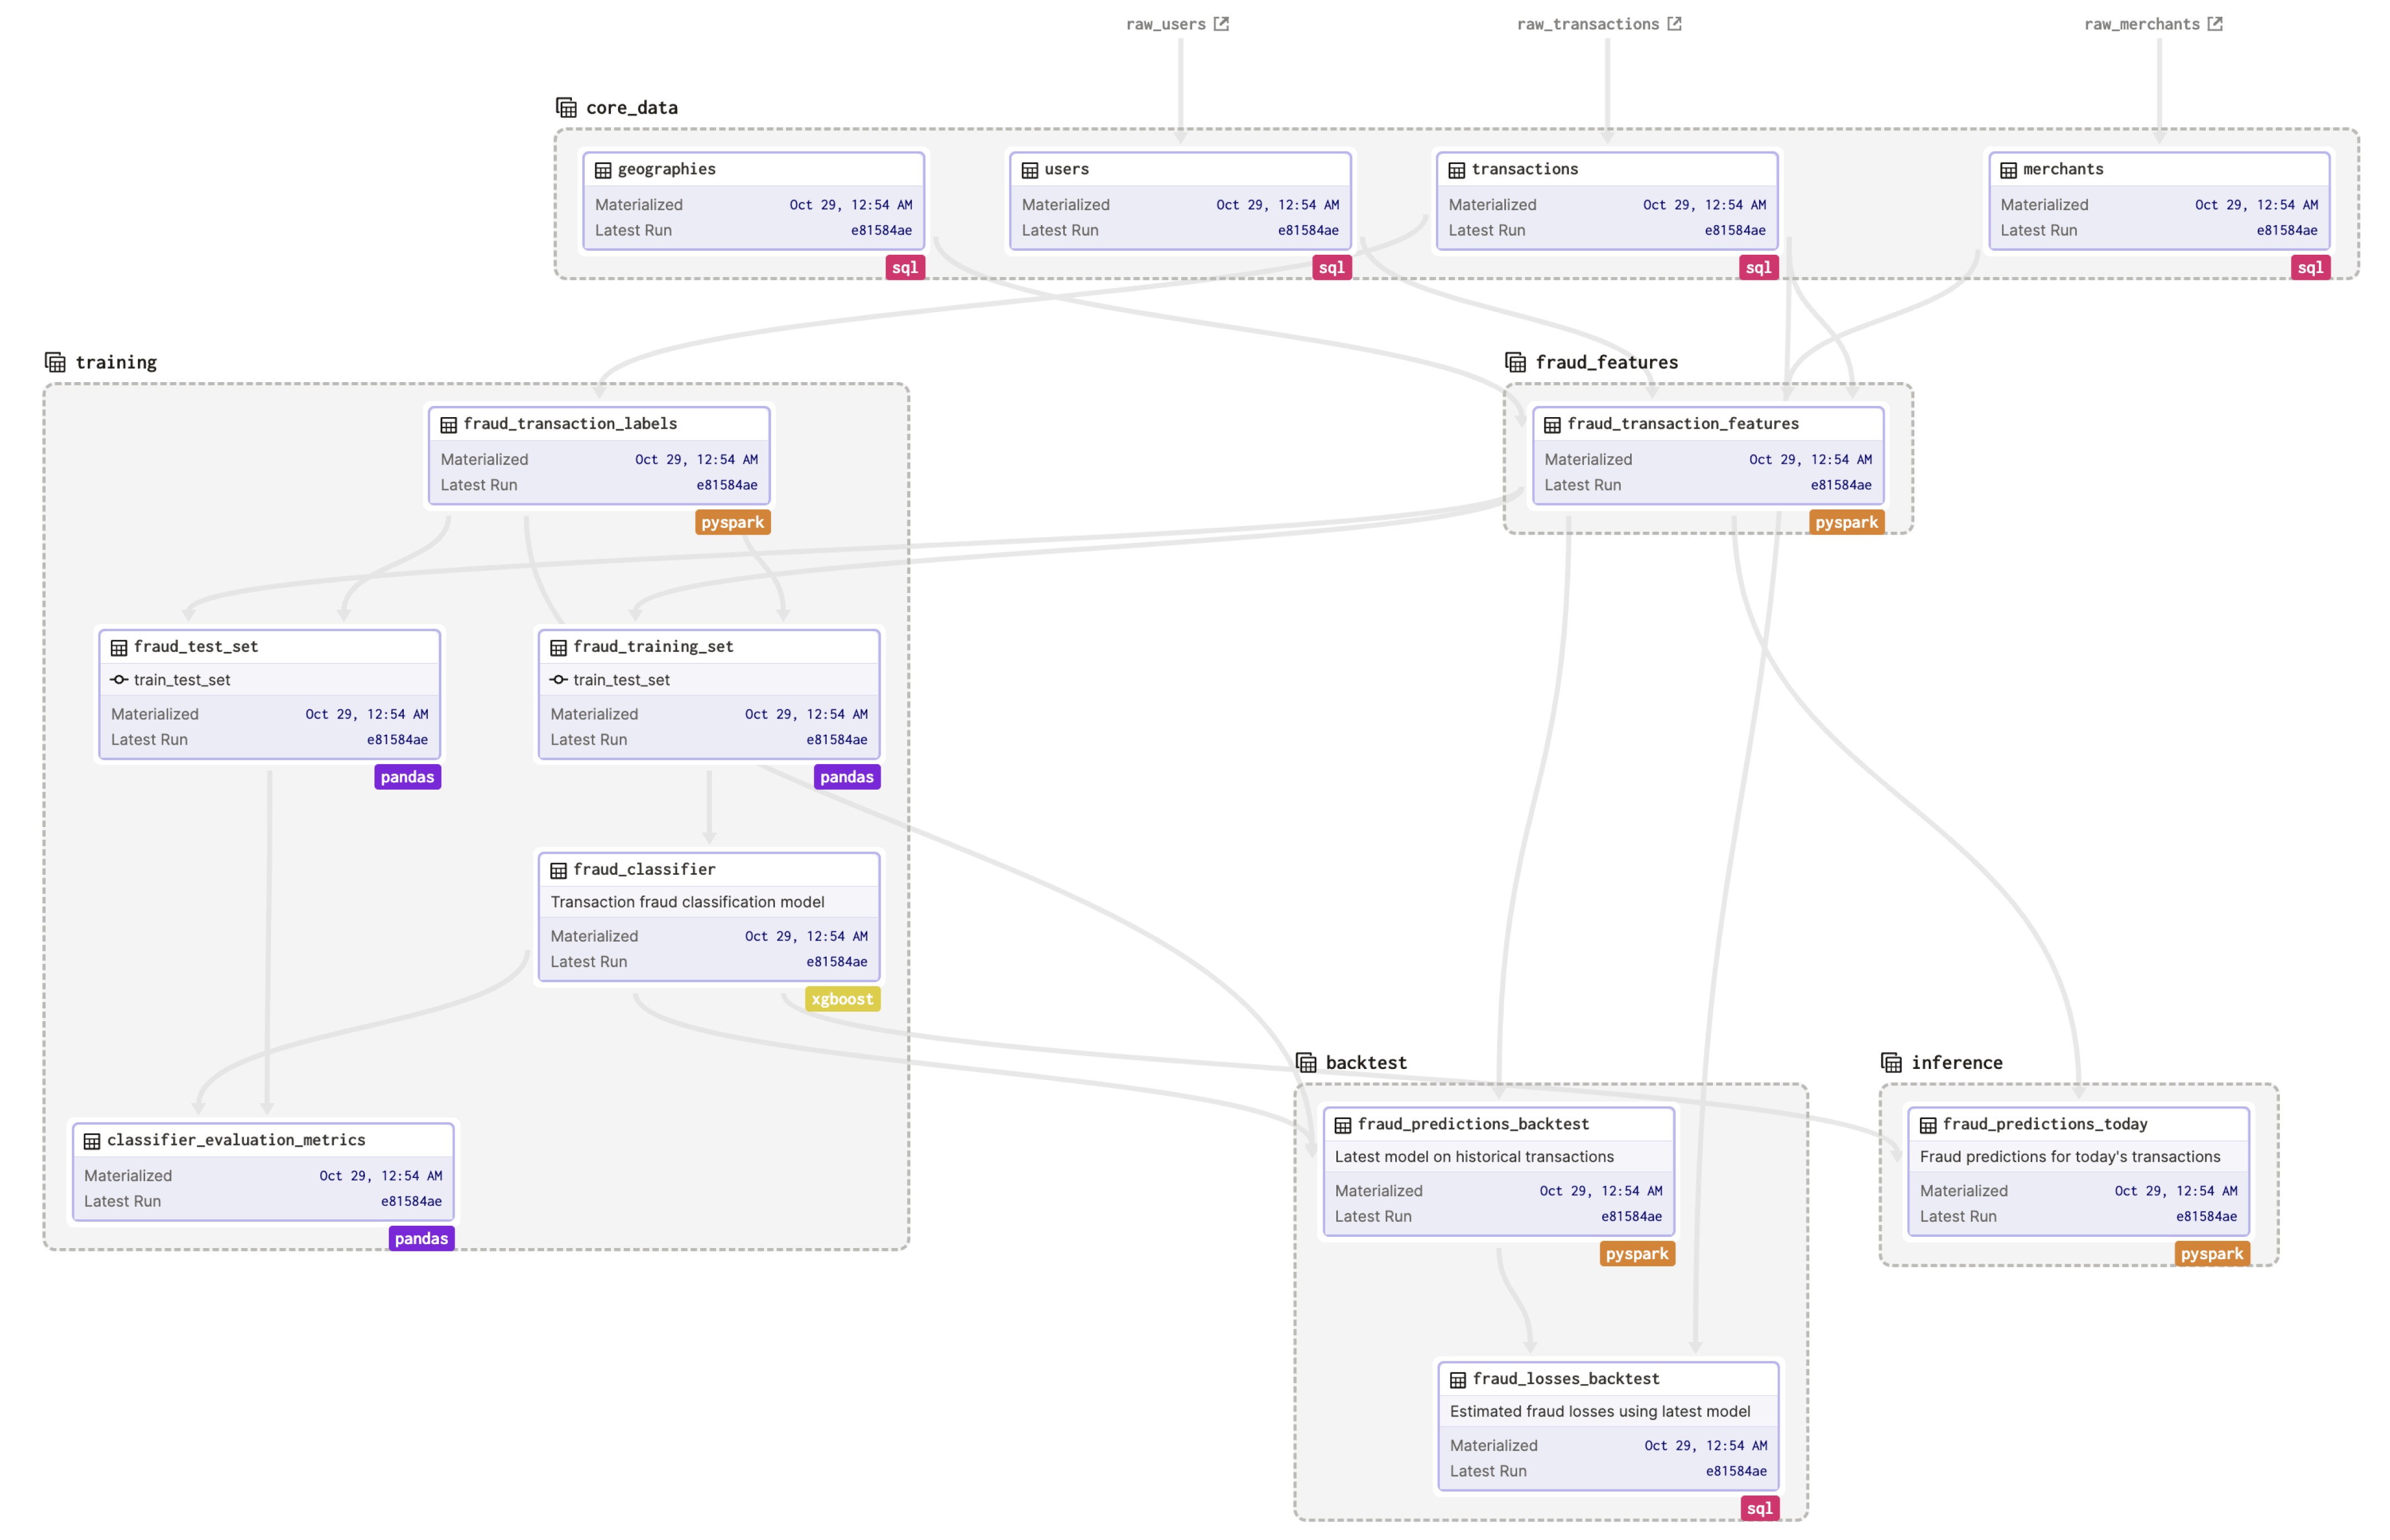Click train_test_set op in fraud_test_set
Image resolution: width=2390 pixels, height=1540 pixels.
point(182,680)
